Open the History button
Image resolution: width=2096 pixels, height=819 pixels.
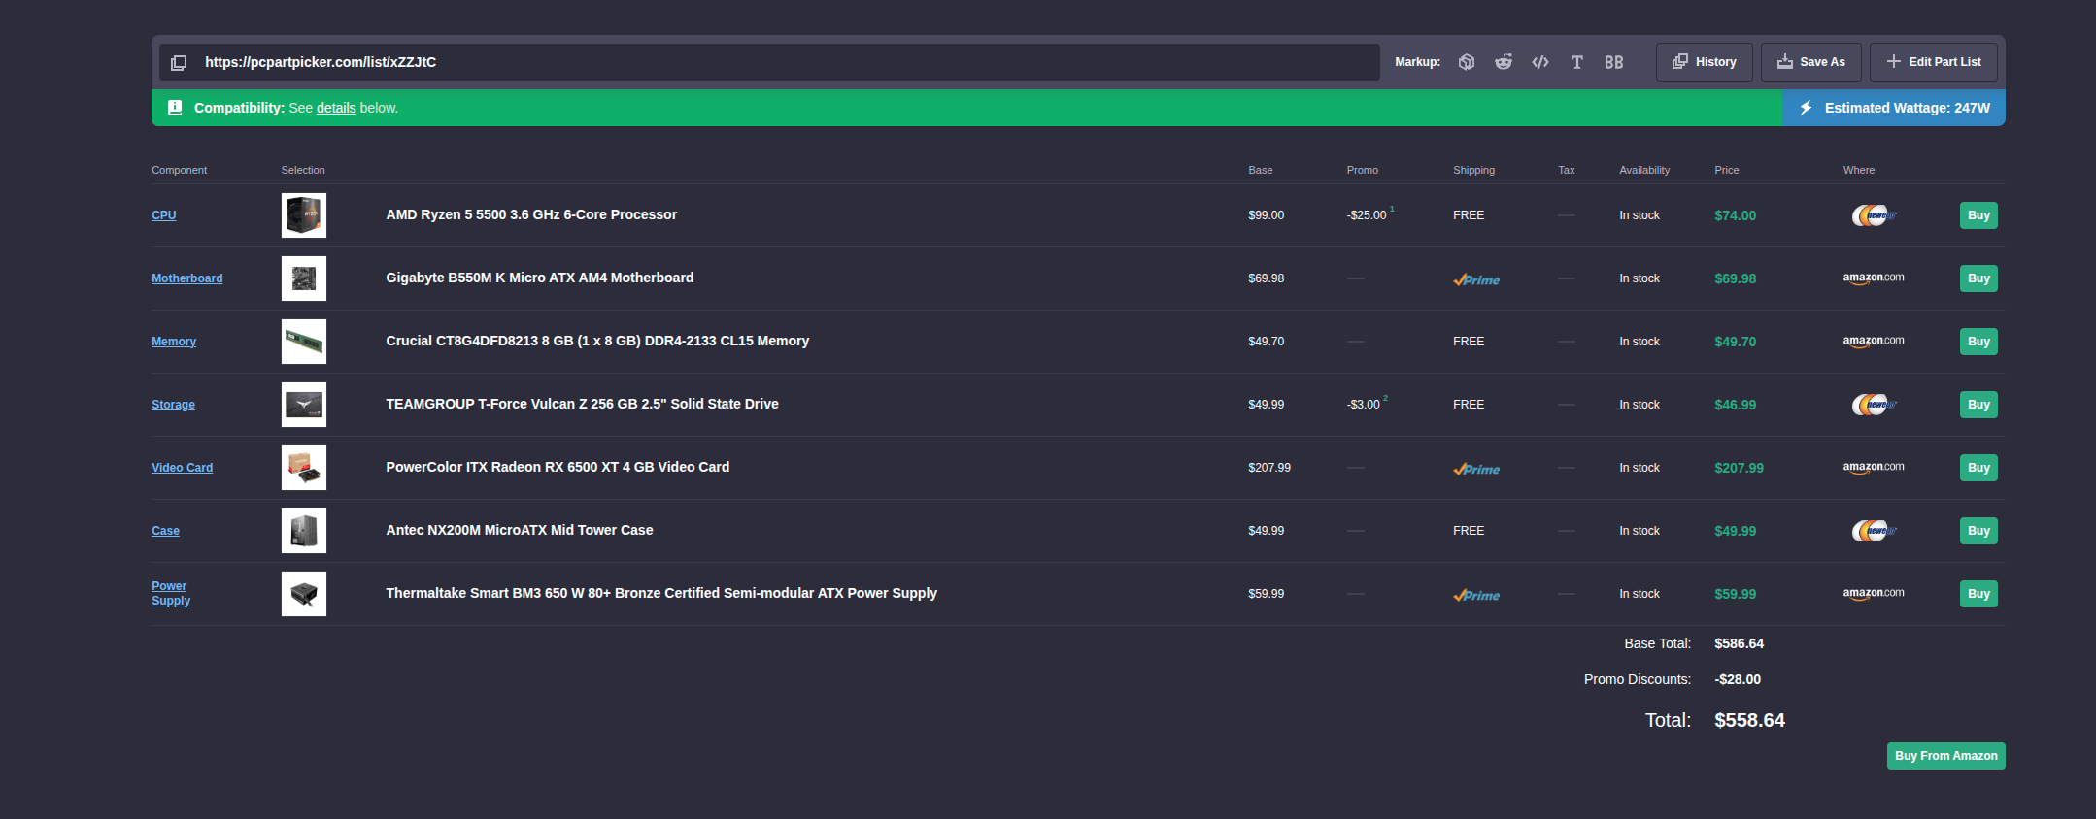(x=1705, y=62)
